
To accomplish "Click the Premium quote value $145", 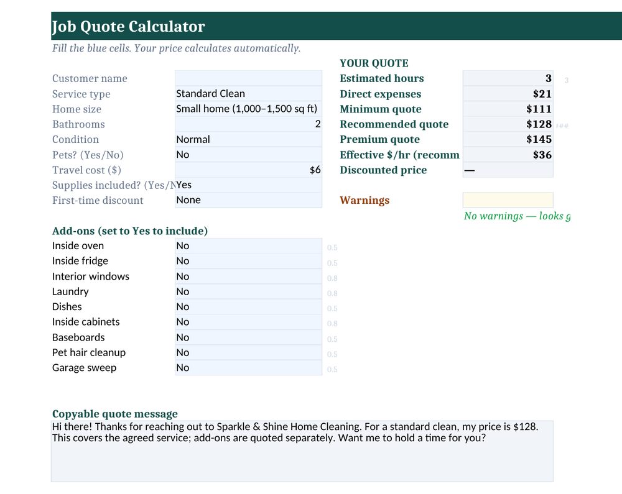I will (508, 139).
